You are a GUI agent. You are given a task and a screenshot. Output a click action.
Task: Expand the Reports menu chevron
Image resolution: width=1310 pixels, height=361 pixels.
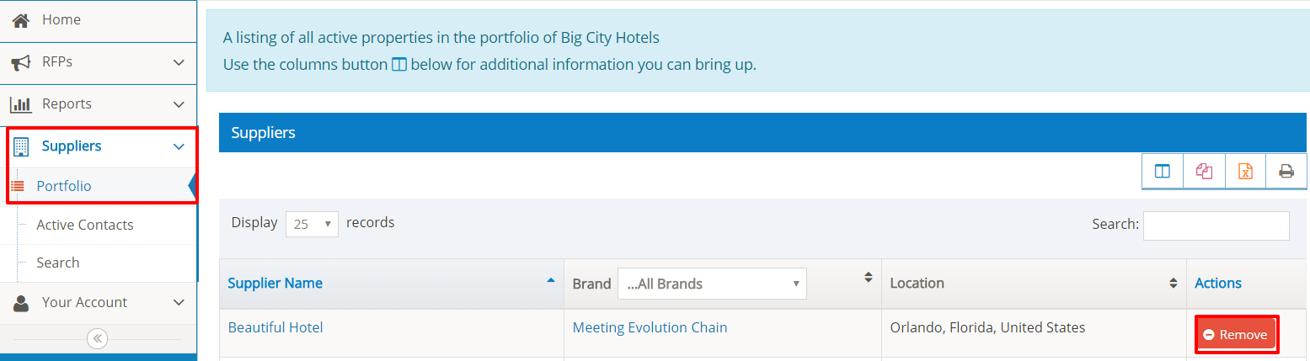pos(179,104)
